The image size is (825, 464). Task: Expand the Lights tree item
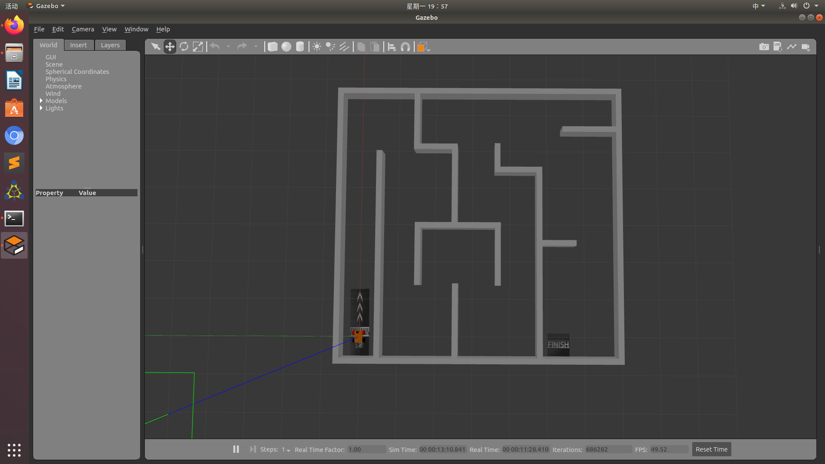[x=41, y=108]
